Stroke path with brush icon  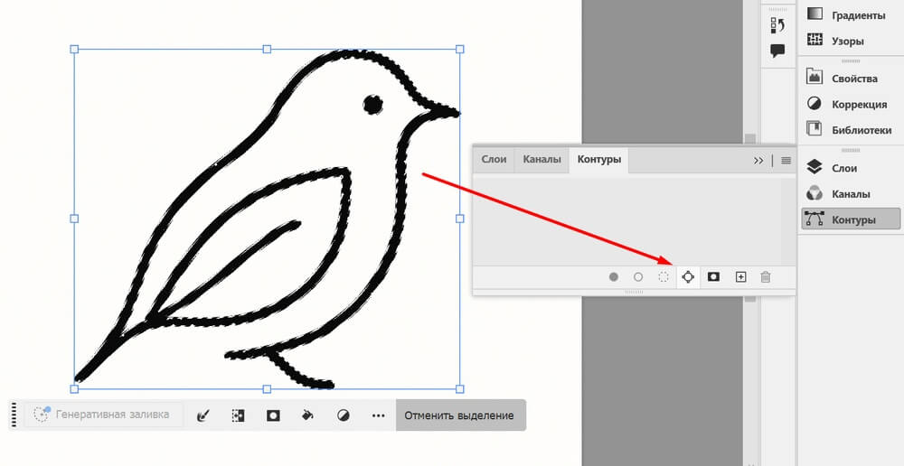(638, 277)
